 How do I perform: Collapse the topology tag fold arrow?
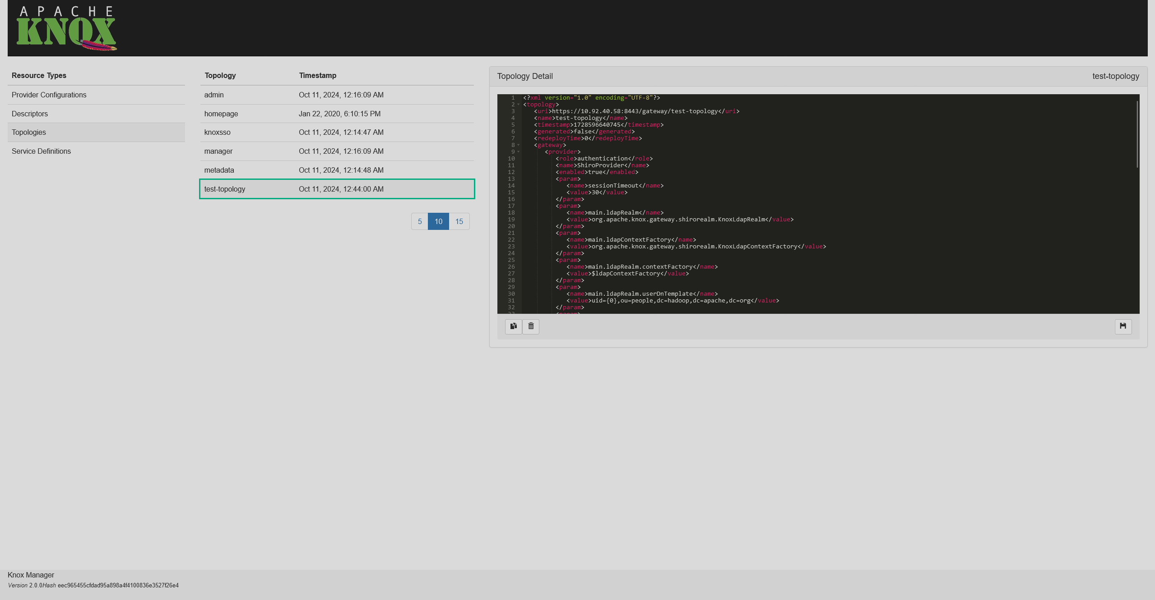coord(519,105)
